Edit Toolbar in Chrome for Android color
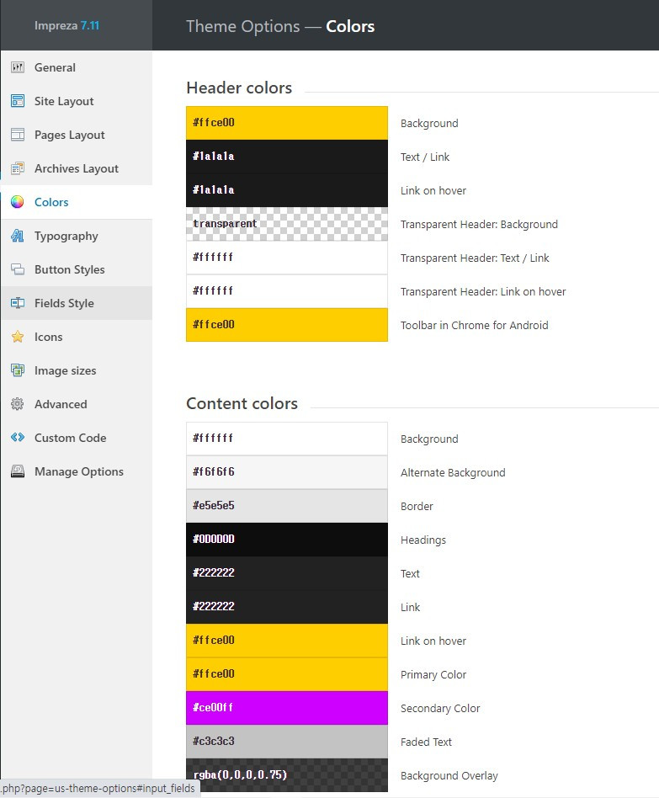This screenshot has height=798, width=659. tap(287, 324)
